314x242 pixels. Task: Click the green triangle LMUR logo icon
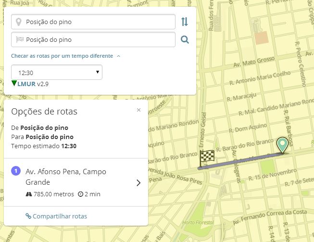[14, 83]
